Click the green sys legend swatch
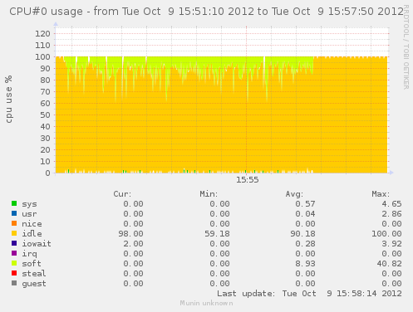Screen dimensions: 413x312 [x=14, y=203]
